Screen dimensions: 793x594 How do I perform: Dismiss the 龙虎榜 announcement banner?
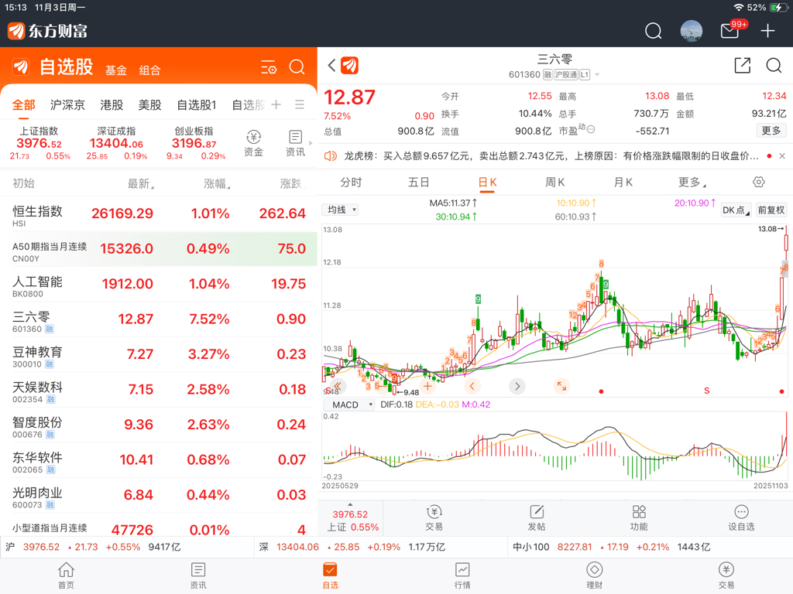tap(781, 156)
